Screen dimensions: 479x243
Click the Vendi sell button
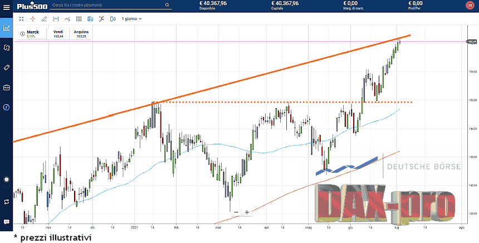click(58, 33)
